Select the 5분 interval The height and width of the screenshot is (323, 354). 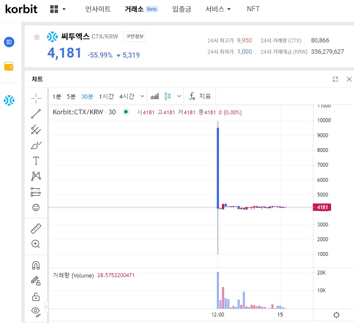(71, 97)
